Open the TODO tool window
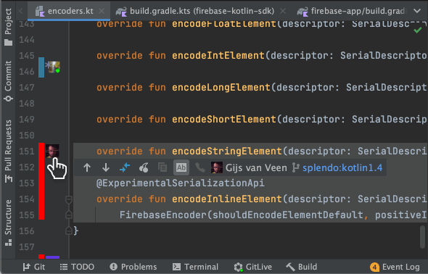 pos(77,267)
